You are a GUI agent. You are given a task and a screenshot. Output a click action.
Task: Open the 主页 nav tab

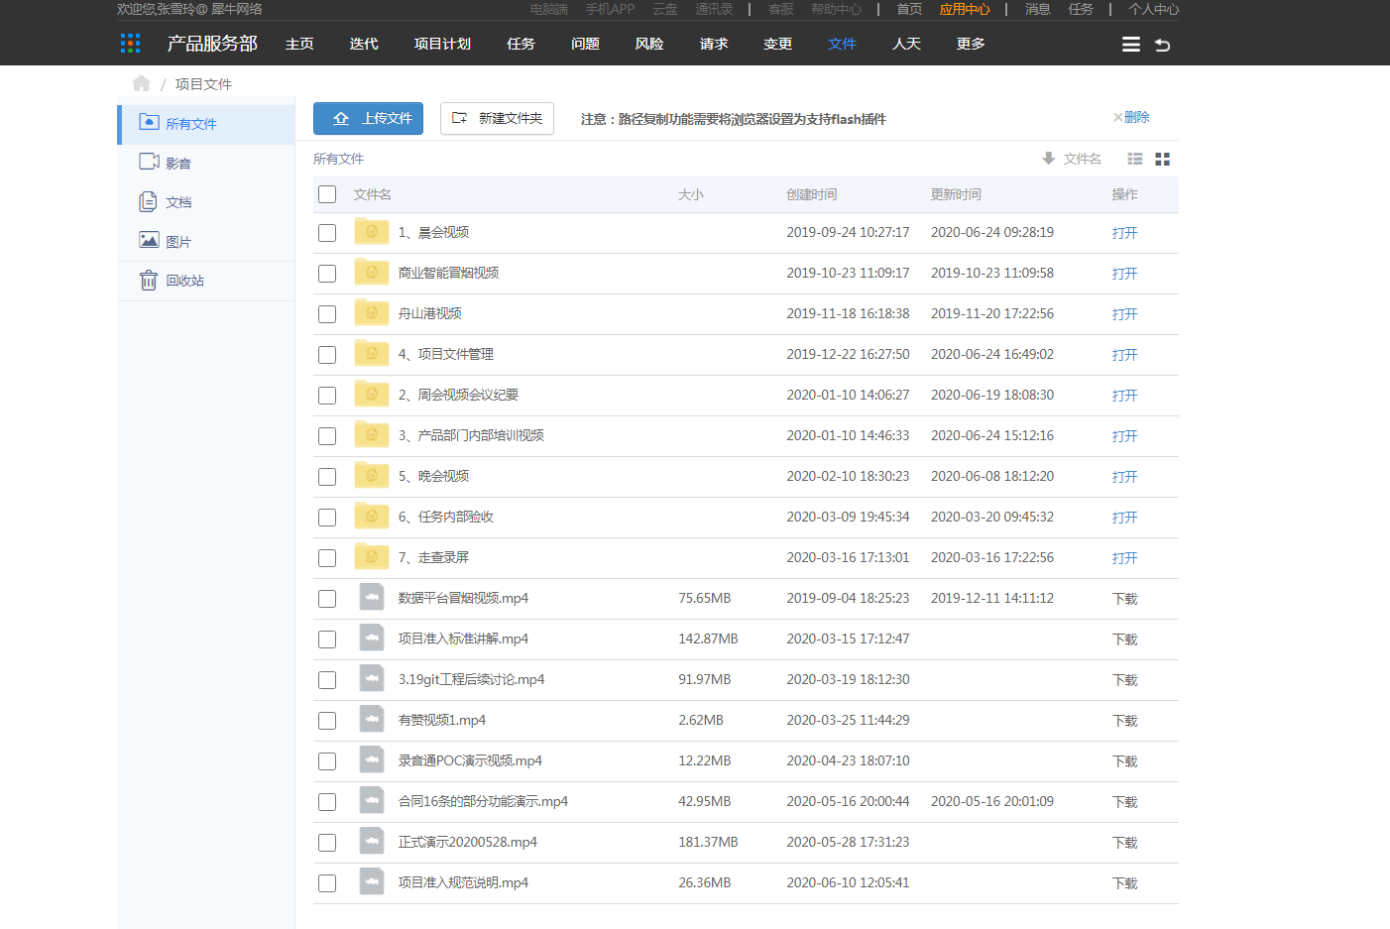299,44
